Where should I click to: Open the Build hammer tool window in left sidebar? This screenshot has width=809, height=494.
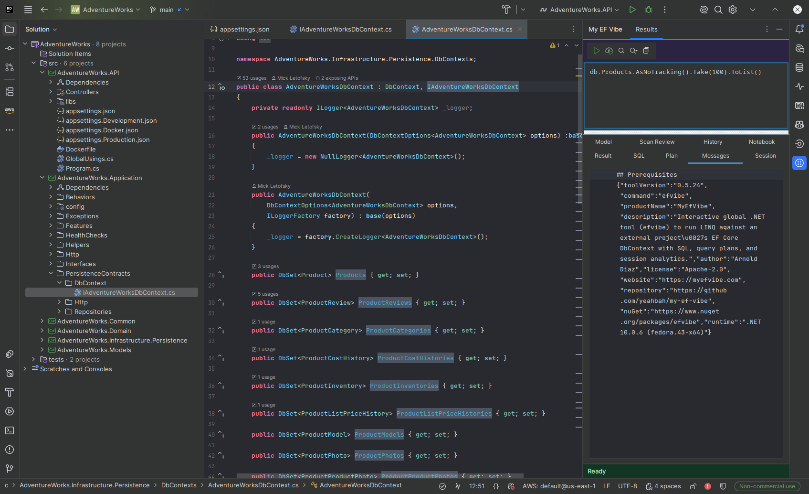[10, 392]
